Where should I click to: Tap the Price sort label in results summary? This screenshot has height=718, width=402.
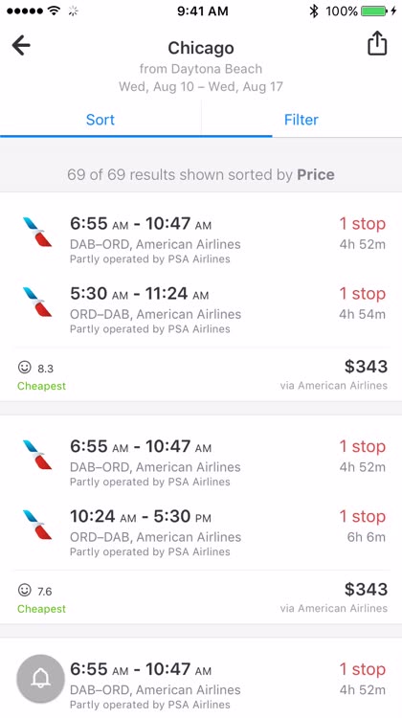(x=316, y=174)
